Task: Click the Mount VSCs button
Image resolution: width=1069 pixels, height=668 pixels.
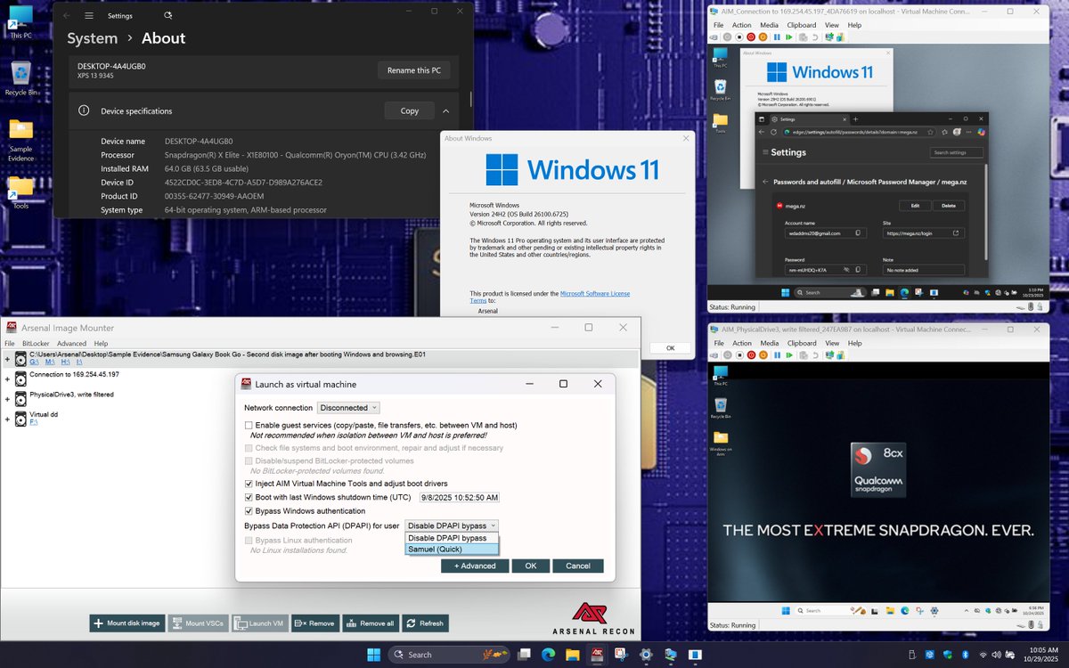Action: point(198,623)
